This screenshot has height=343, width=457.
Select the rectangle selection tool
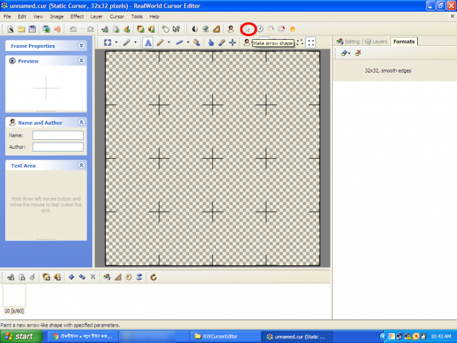click(x=108, y=42)
